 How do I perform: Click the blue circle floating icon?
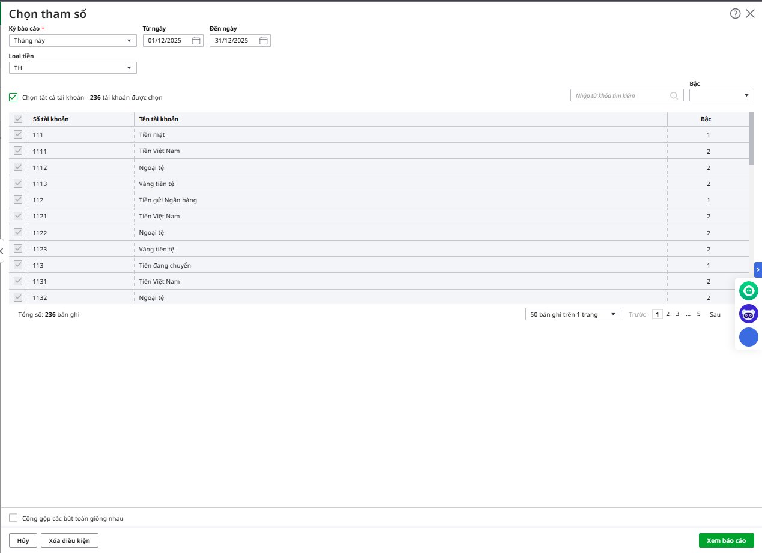(x=748, y=337)
